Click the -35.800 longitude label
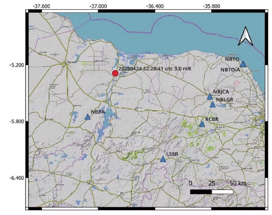 point(211,7)
